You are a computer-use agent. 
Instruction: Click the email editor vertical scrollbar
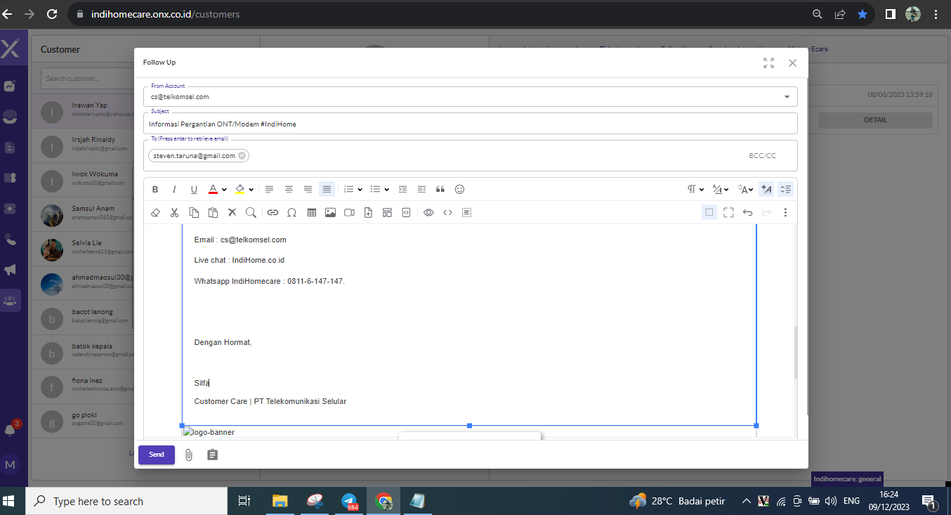pyautogui.click(x=795, y=353)
